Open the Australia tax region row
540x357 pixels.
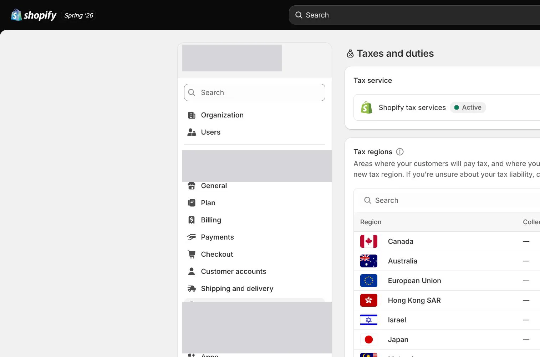click(447, 261)
